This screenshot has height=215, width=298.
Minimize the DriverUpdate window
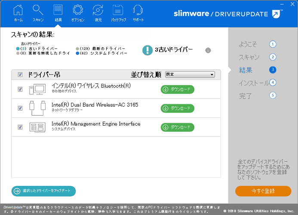[282, 4]
